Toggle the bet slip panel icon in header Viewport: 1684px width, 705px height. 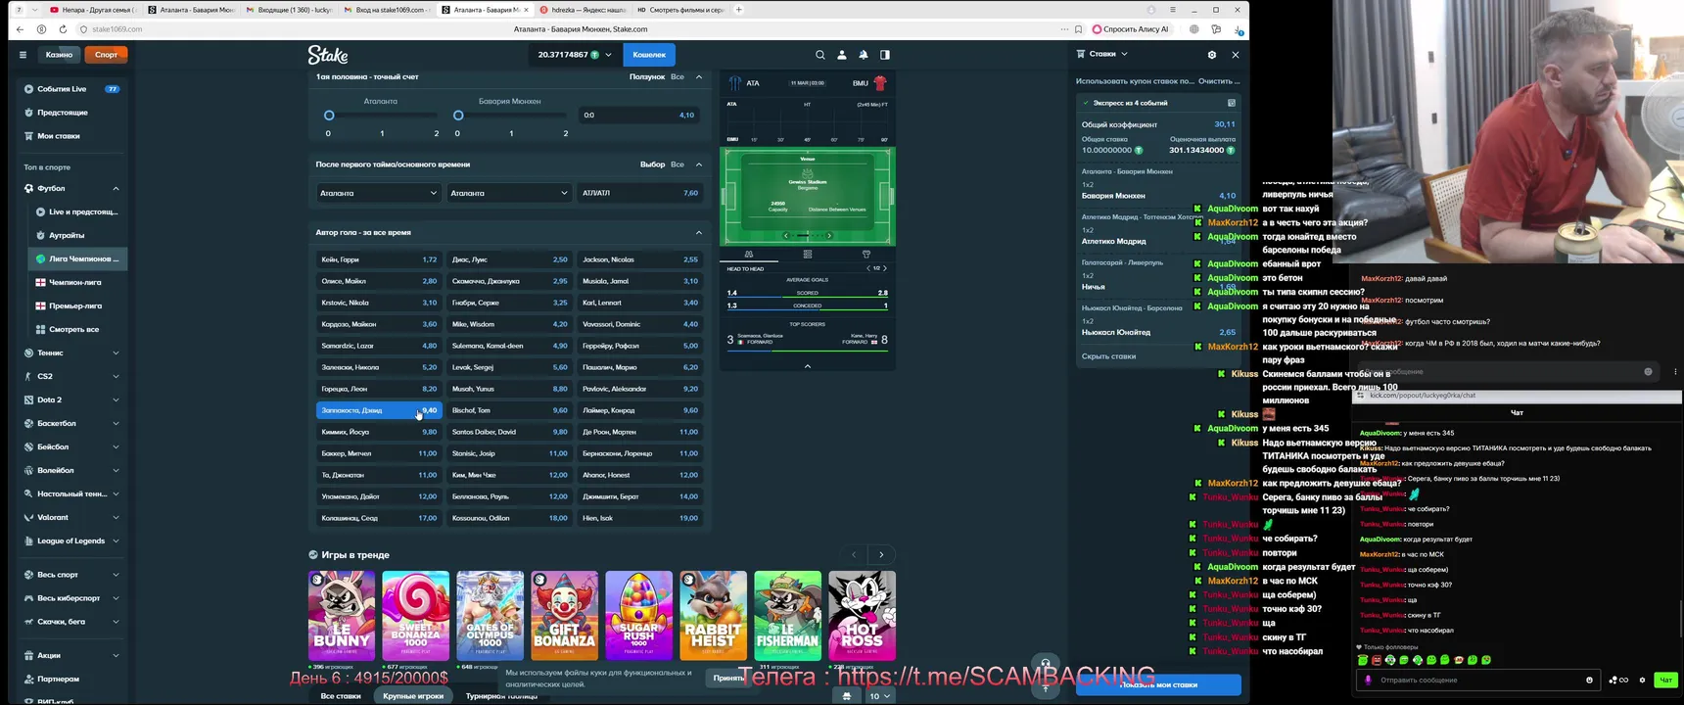pyautogui.click(x=885, y=55)
